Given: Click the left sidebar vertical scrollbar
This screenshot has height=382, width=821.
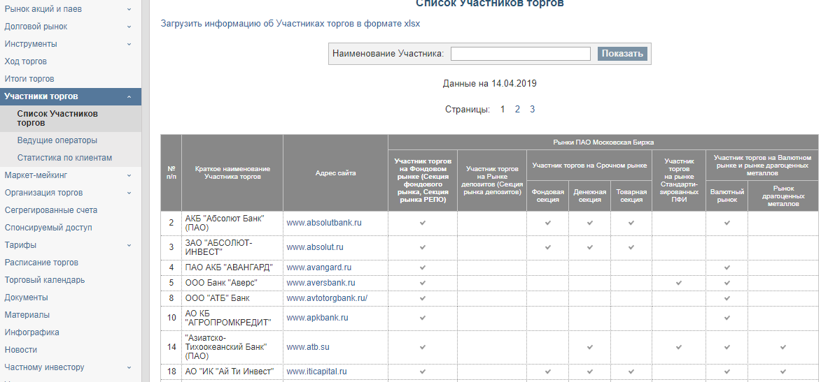Looking at the screenshot, I should [146, 191].
